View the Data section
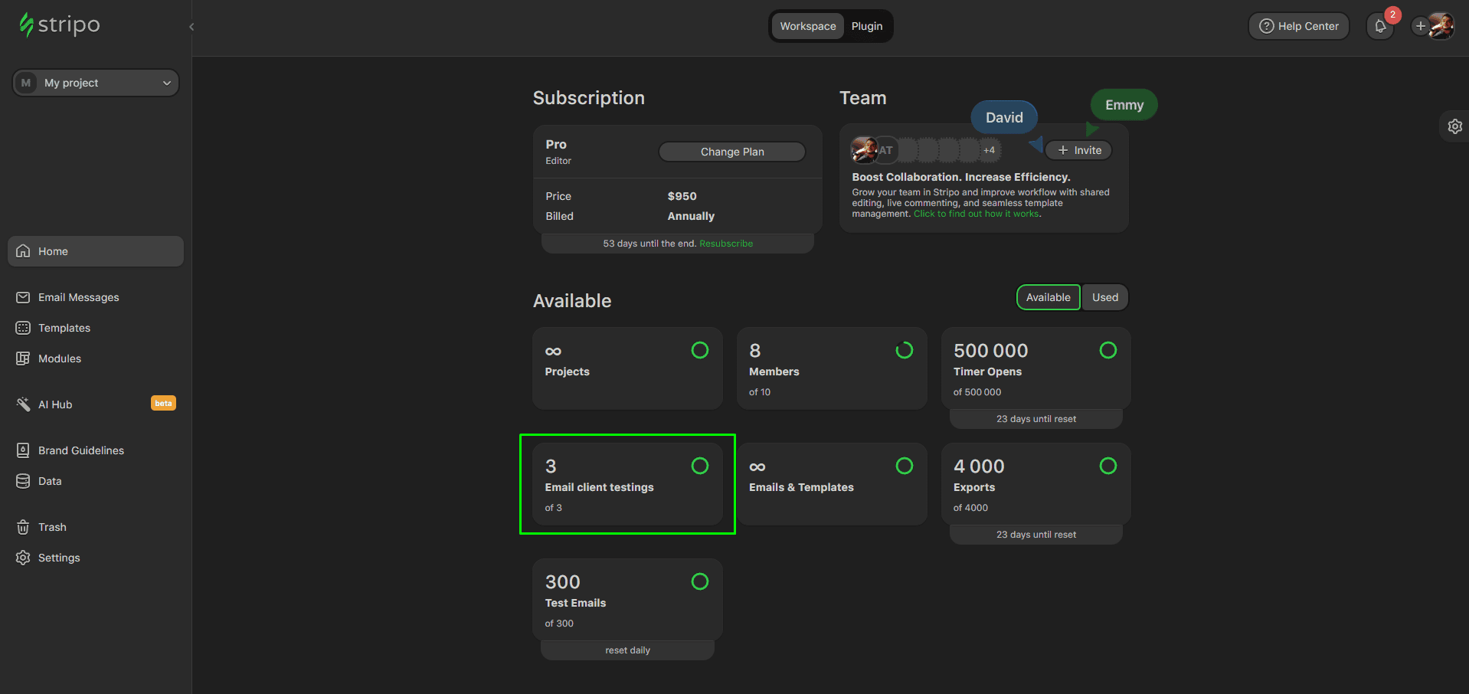The width and height of the screenshot is (1469, 694). [x=50, y=480]
